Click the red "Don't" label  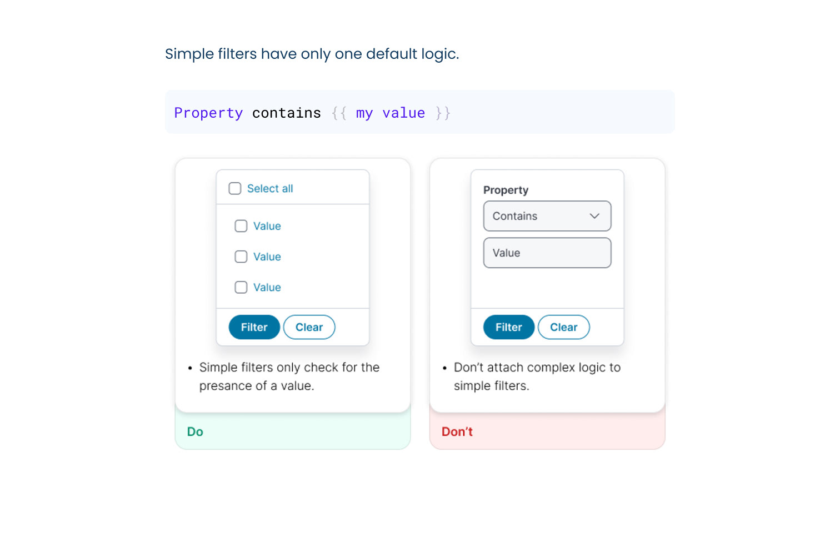point(457,431)
